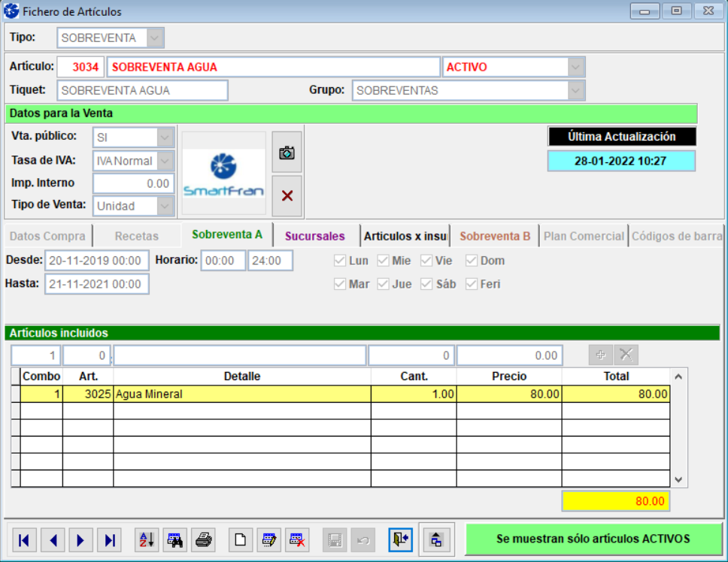
Task: Toggle the Lun weekday checkbox
Action: click(339, 261)
